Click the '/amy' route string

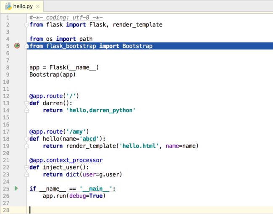(76, 132)
